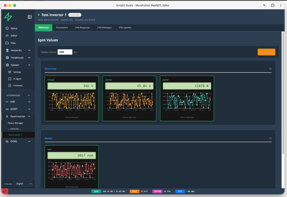This screenshot has height=197, width=287.
Task: Expand the Networks menu chevron
Action: (x=29, y=50)
